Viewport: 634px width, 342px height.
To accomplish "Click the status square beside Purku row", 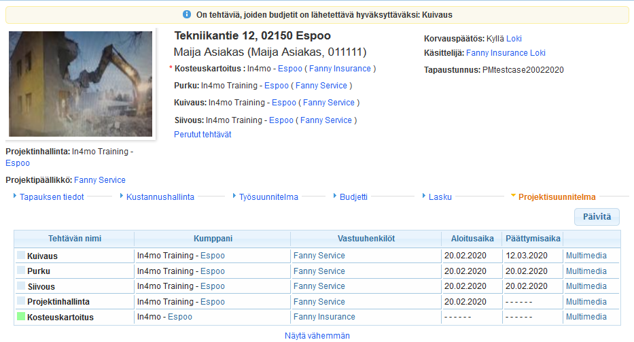I will click(21, 271).
